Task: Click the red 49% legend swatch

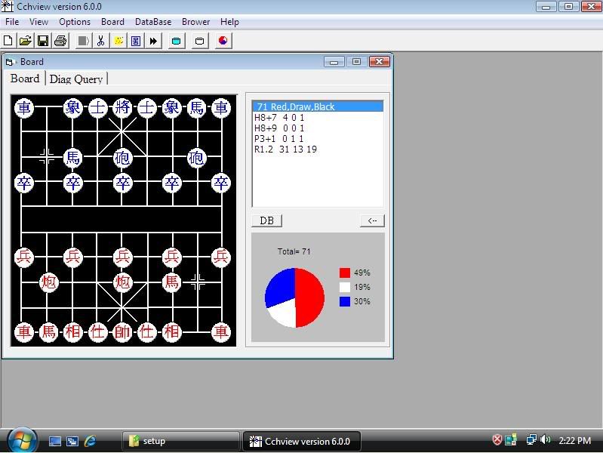Action: point(345,273)
